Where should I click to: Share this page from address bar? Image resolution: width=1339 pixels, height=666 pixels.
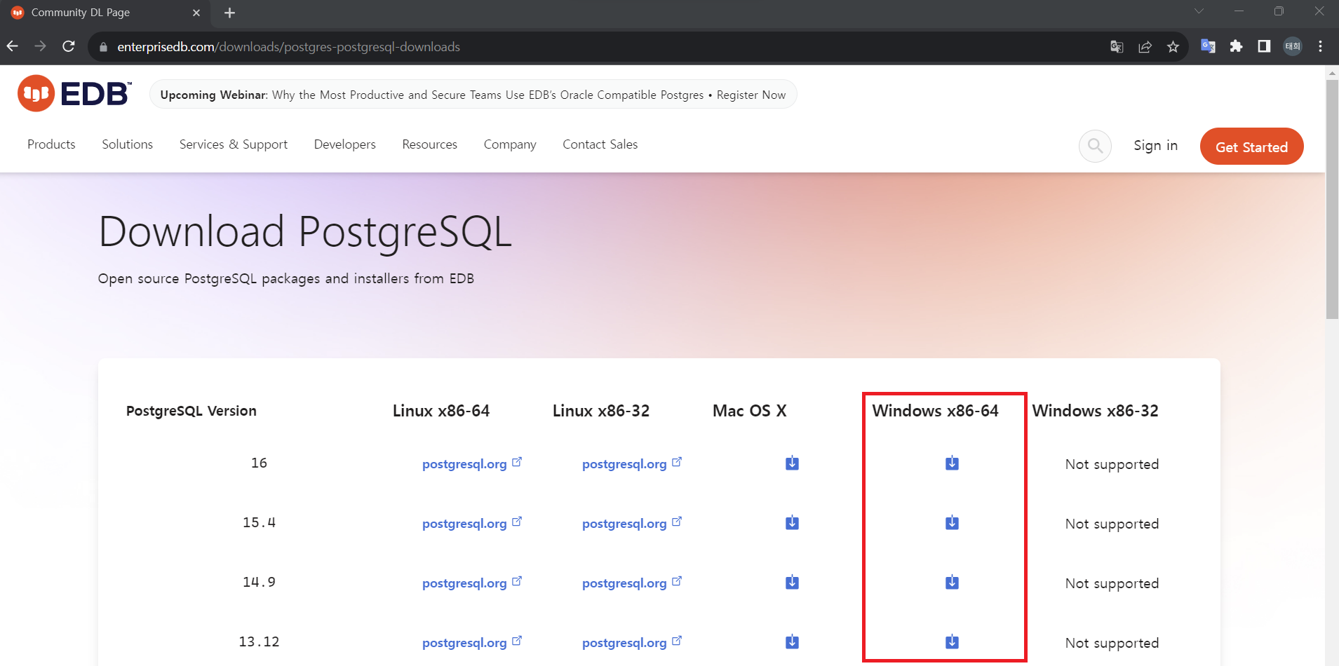pos(1145,47)
